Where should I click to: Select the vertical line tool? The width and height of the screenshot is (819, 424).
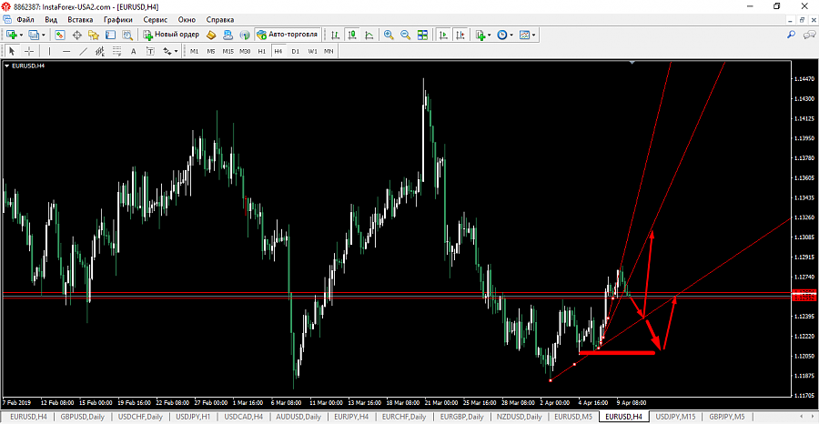tap(50, 51)
